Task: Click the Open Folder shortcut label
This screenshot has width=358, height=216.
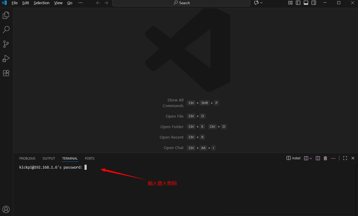Action: coord(172,127)
